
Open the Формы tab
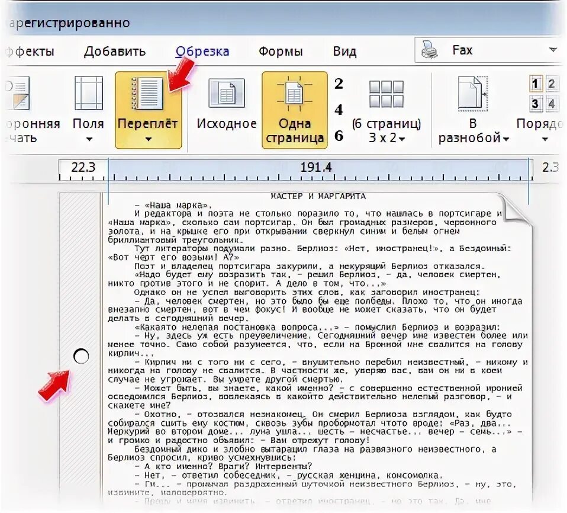click(281, 52)
